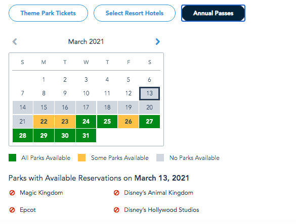Click unavailable icon beside Disney's Hollywood Studios

click(116, 210)
